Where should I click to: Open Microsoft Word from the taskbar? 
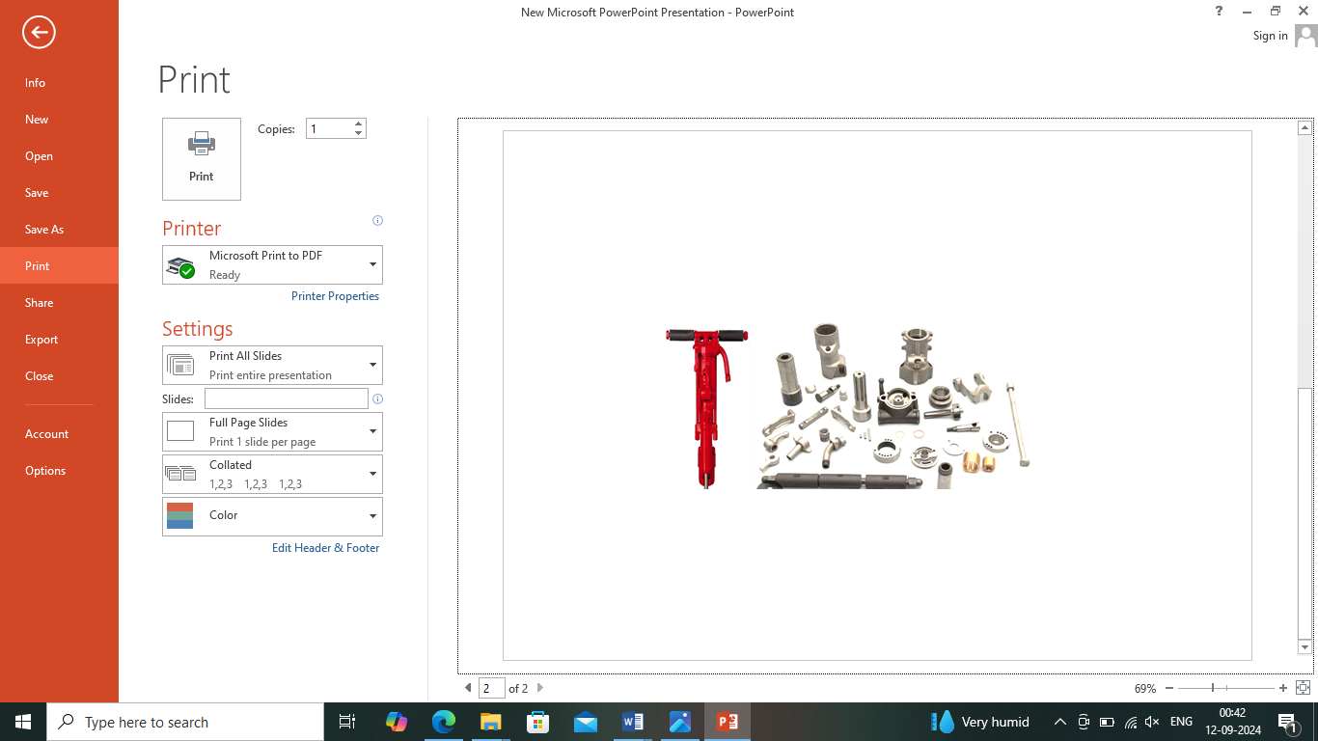point(633,722)
